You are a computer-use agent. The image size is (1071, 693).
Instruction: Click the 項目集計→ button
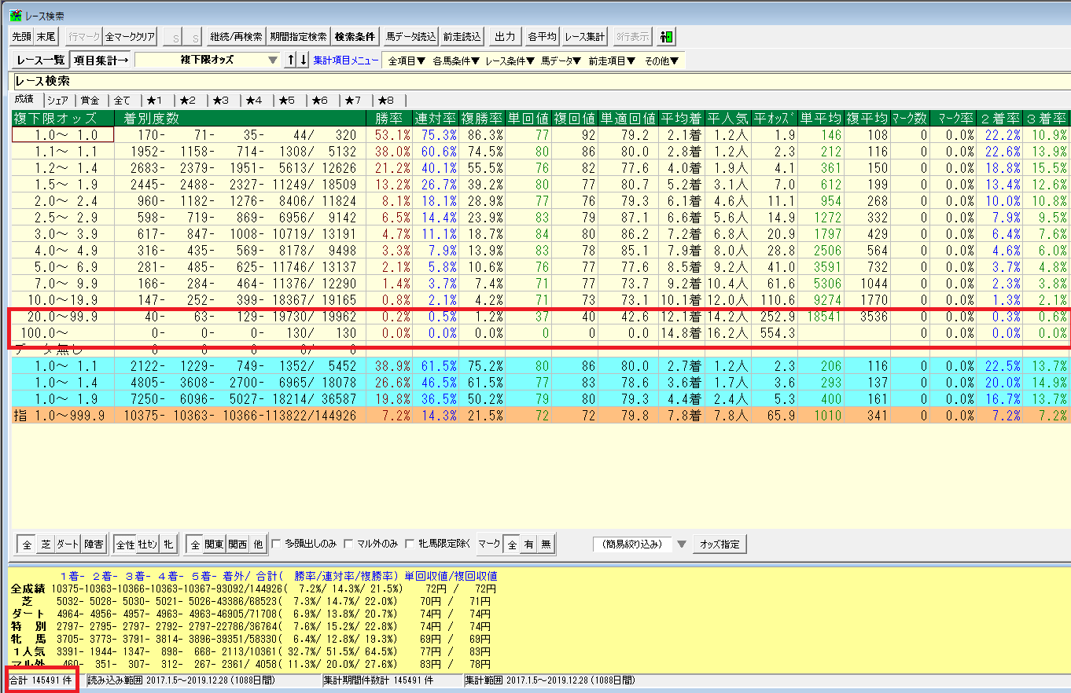click(101, 60)
